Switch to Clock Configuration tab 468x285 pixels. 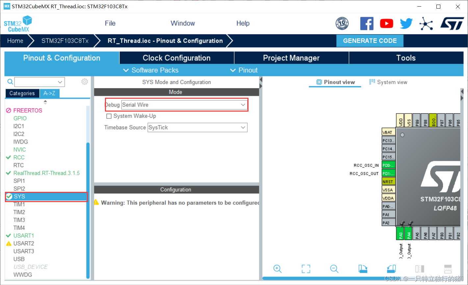[177, 58]
